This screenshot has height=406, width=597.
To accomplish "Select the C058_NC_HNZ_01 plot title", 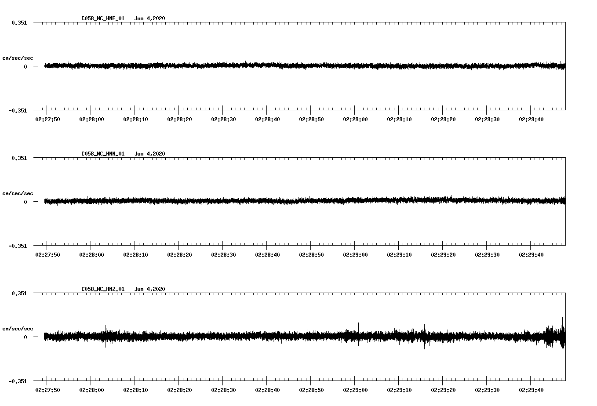I will click(103, 289).
